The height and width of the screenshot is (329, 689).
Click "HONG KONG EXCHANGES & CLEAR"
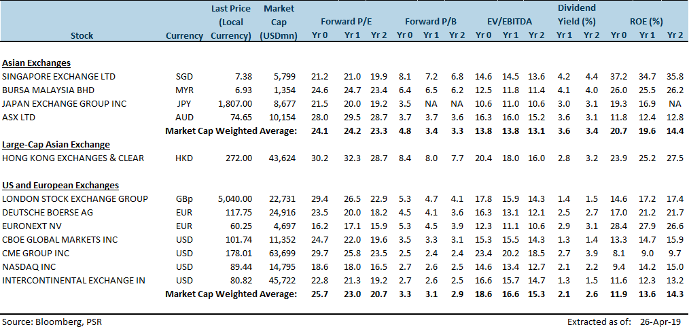[73, 158]
